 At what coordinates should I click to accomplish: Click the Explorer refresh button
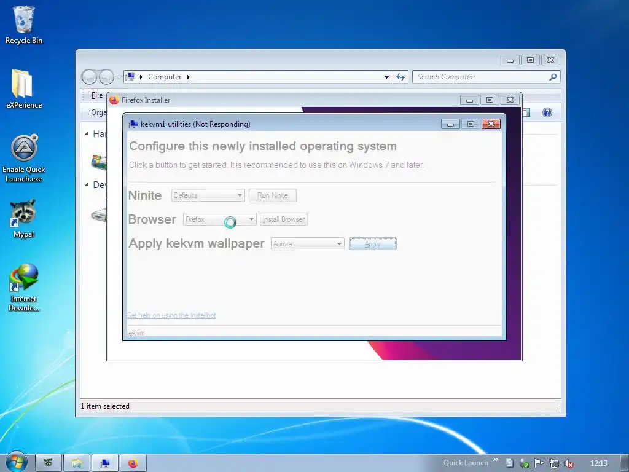[400, 77]
